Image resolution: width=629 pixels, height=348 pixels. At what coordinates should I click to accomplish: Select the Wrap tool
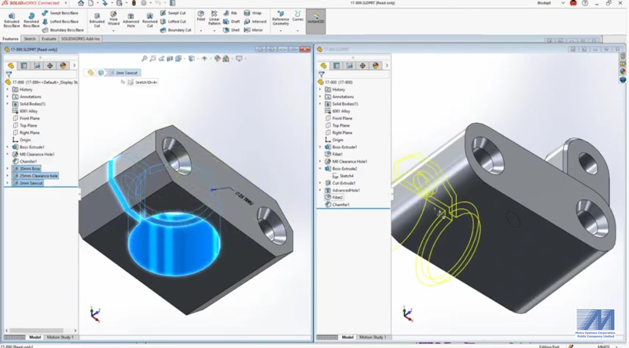pos(253,13)
